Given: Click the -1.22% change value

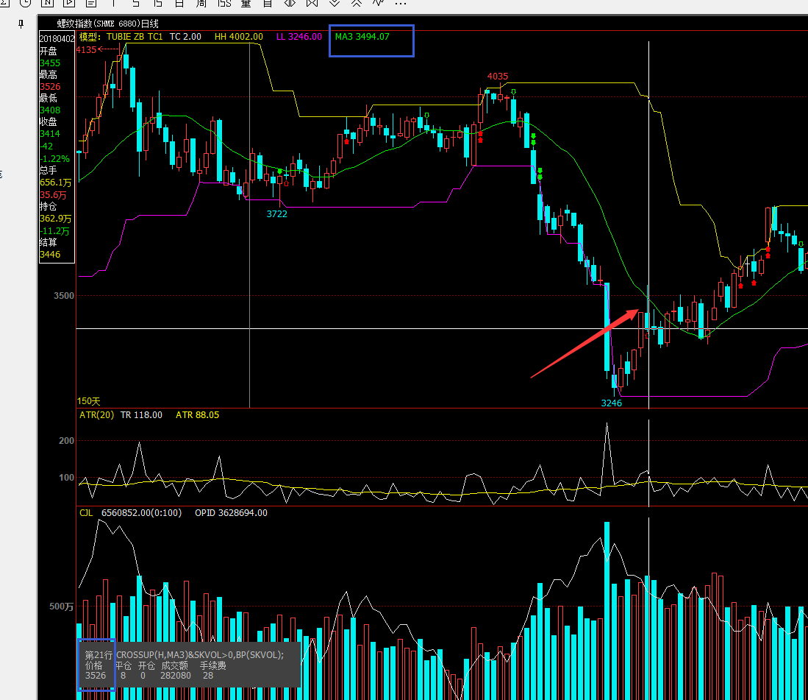Looking at the screenshot, I should (x=54, y=159).
